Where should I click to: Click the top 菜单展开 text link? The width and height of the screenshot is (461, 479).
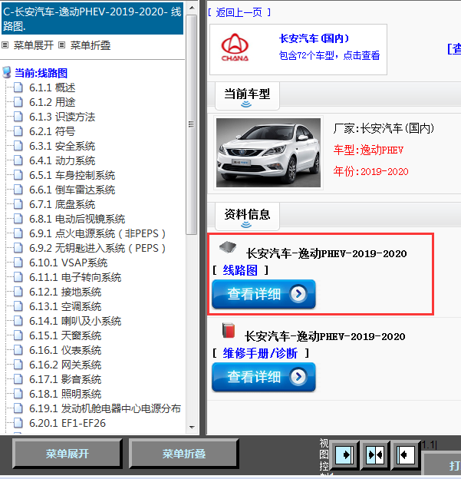point(34,45)
